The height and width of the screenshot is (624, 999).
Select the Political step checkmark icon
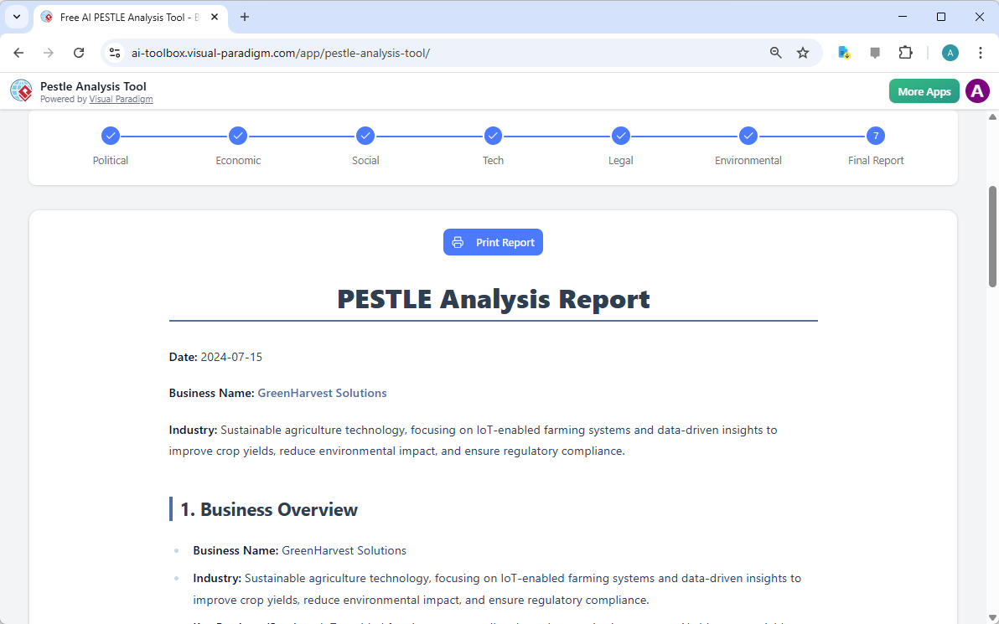click(x=111, y=135)
